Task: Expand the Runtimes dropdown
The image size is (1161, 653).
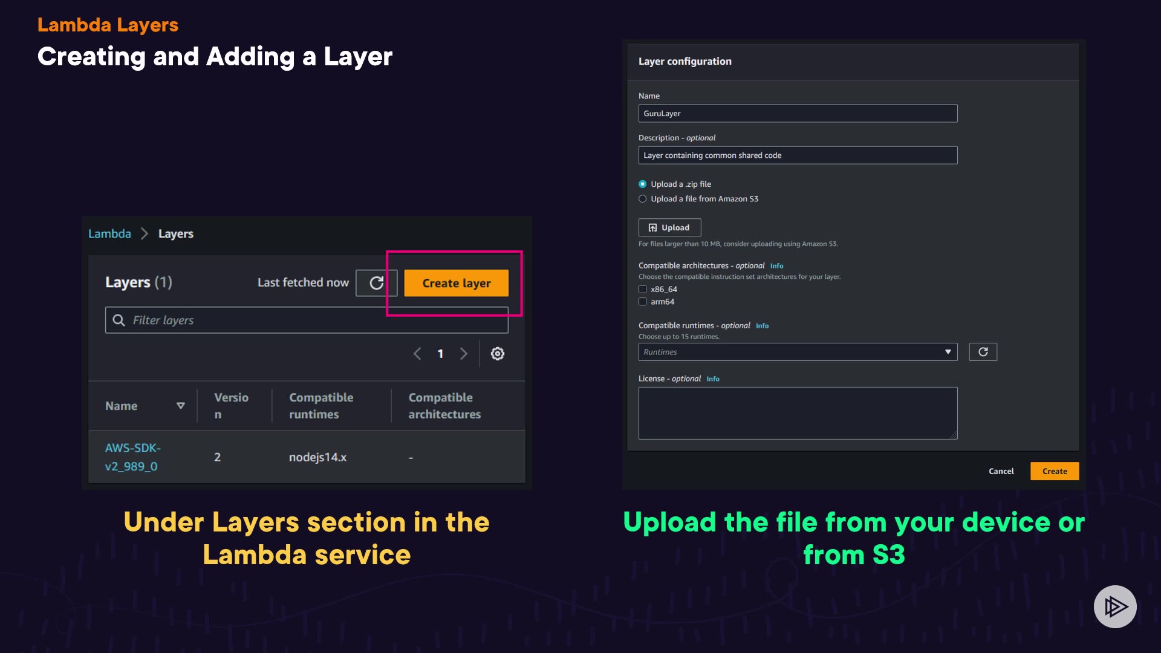Action: [x=797, y=352]
